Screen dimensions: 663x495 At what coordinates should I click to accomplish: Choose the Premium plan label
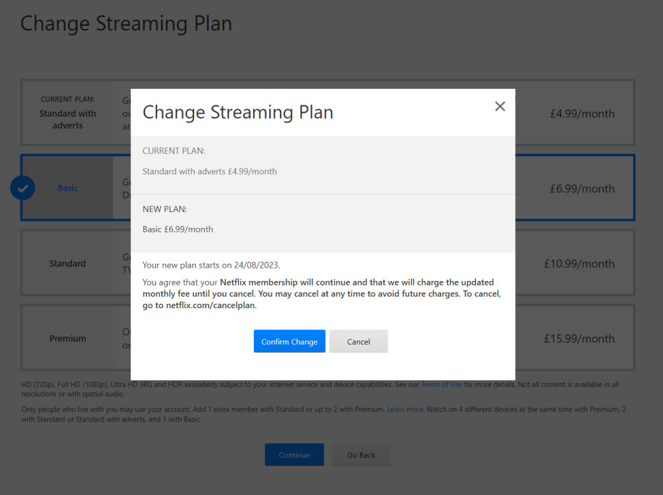tap(68, 339)
